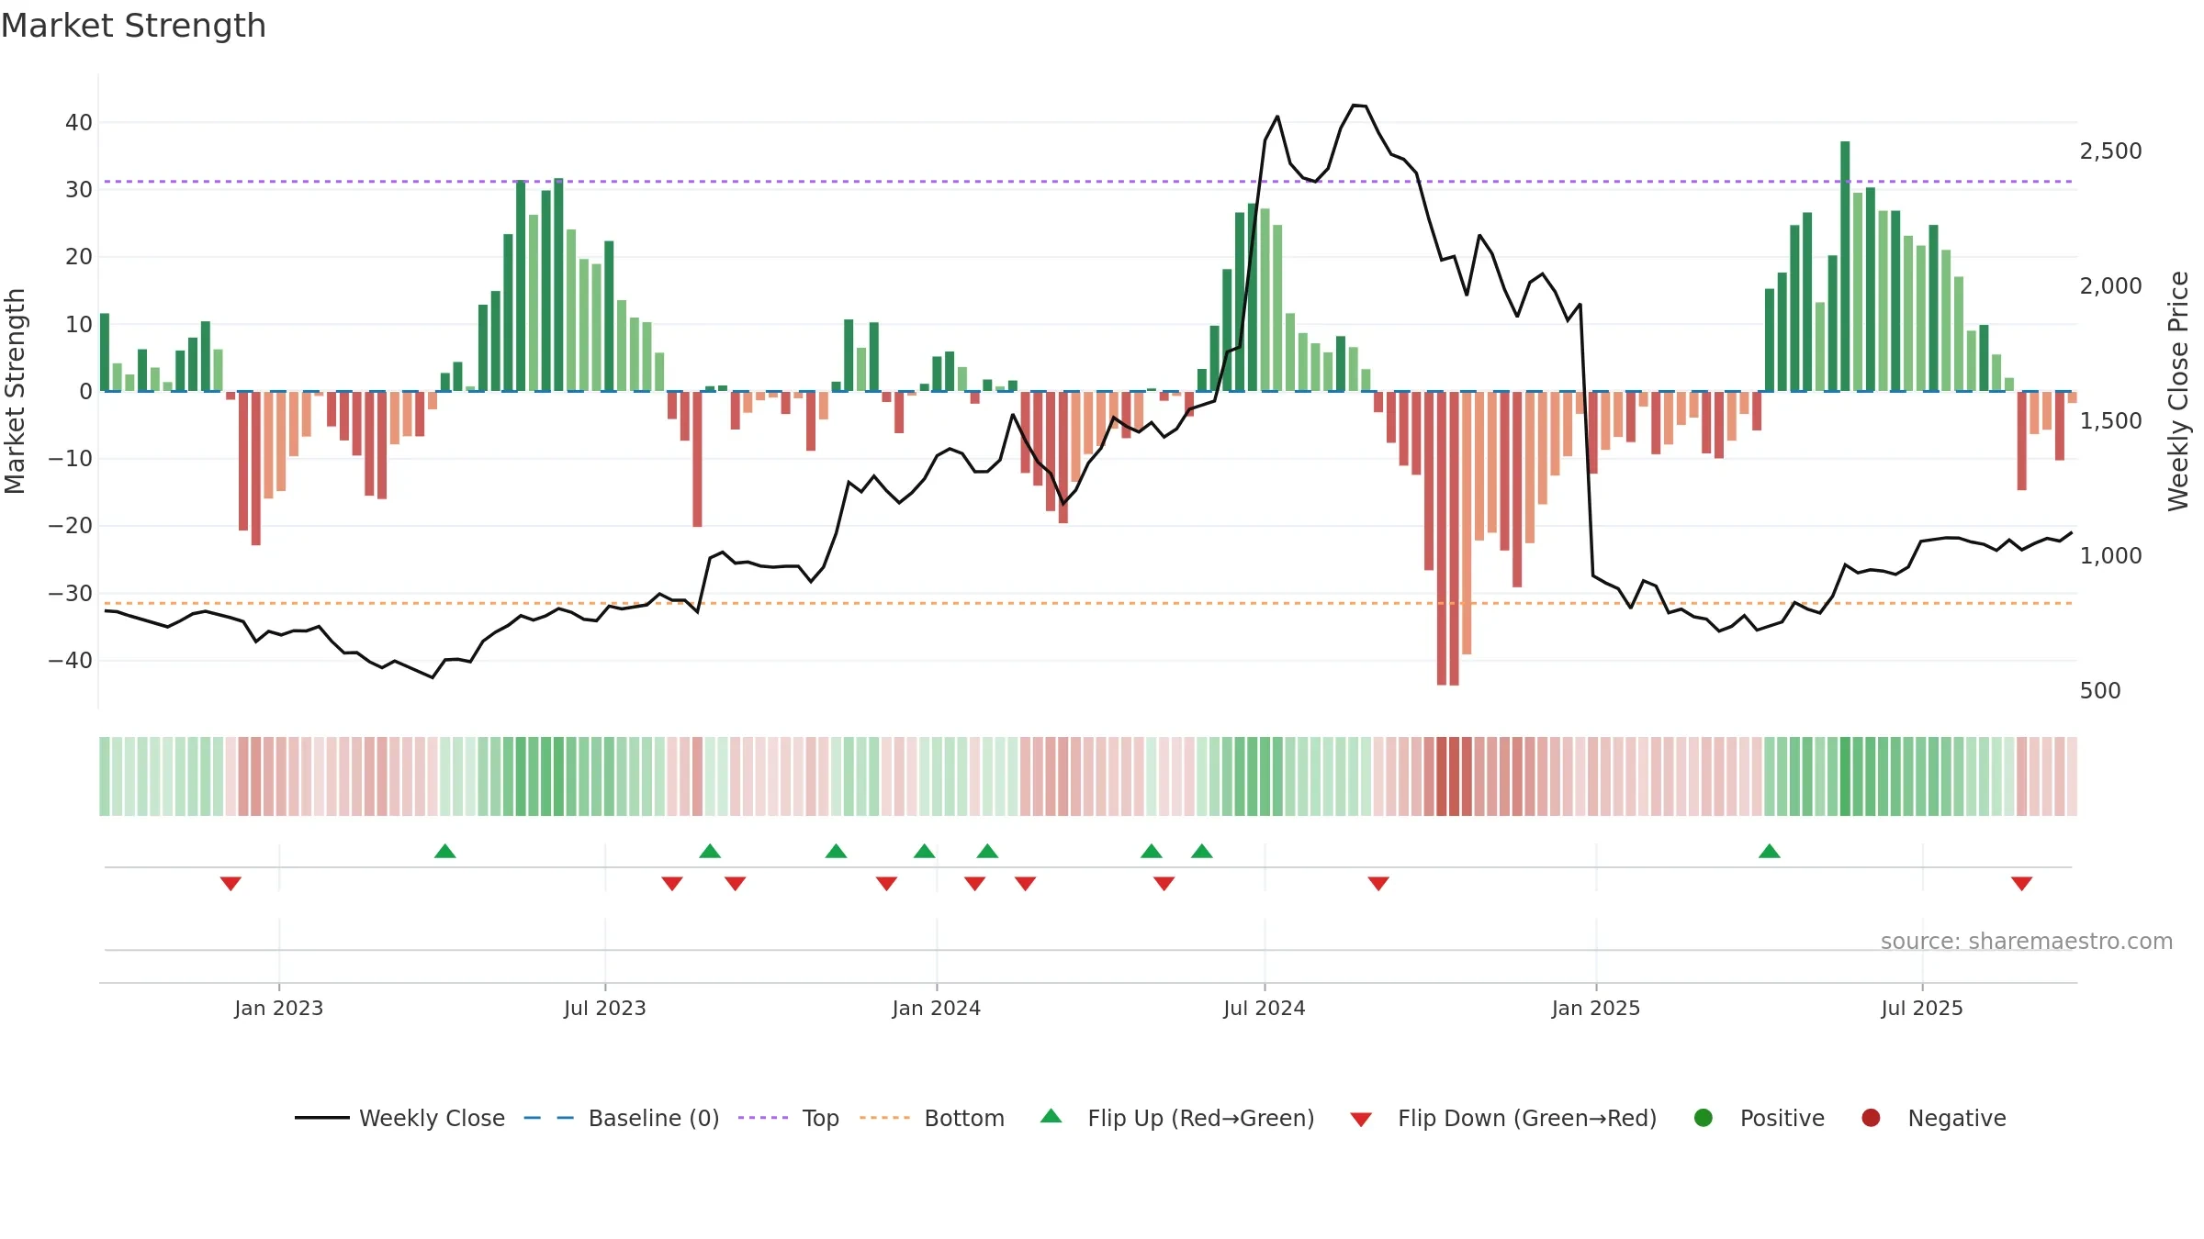Toggle the Flip Up (Red→Green) legend label
Viewport: 2204px width, 1239px height.
(1201, 1118)
